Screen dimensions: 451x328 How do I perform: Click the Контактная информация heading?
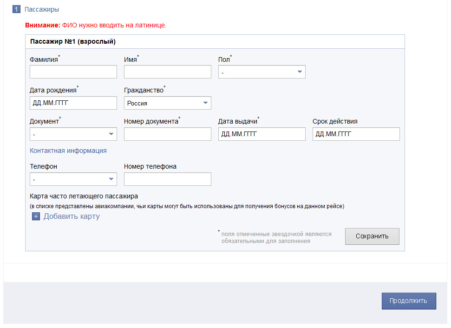tap(68, 151)
